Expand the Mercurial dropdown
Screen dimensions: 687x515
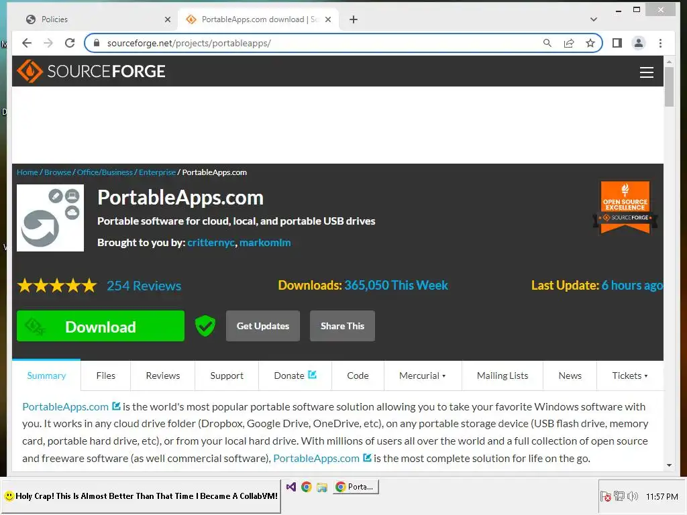coord(423,376)
